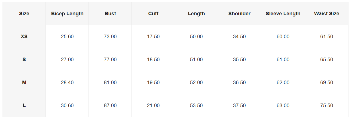Click L bicep length value 30.60
Image resolution: width=353 pixels, height=120 pixels.
[x=67, y=106]
